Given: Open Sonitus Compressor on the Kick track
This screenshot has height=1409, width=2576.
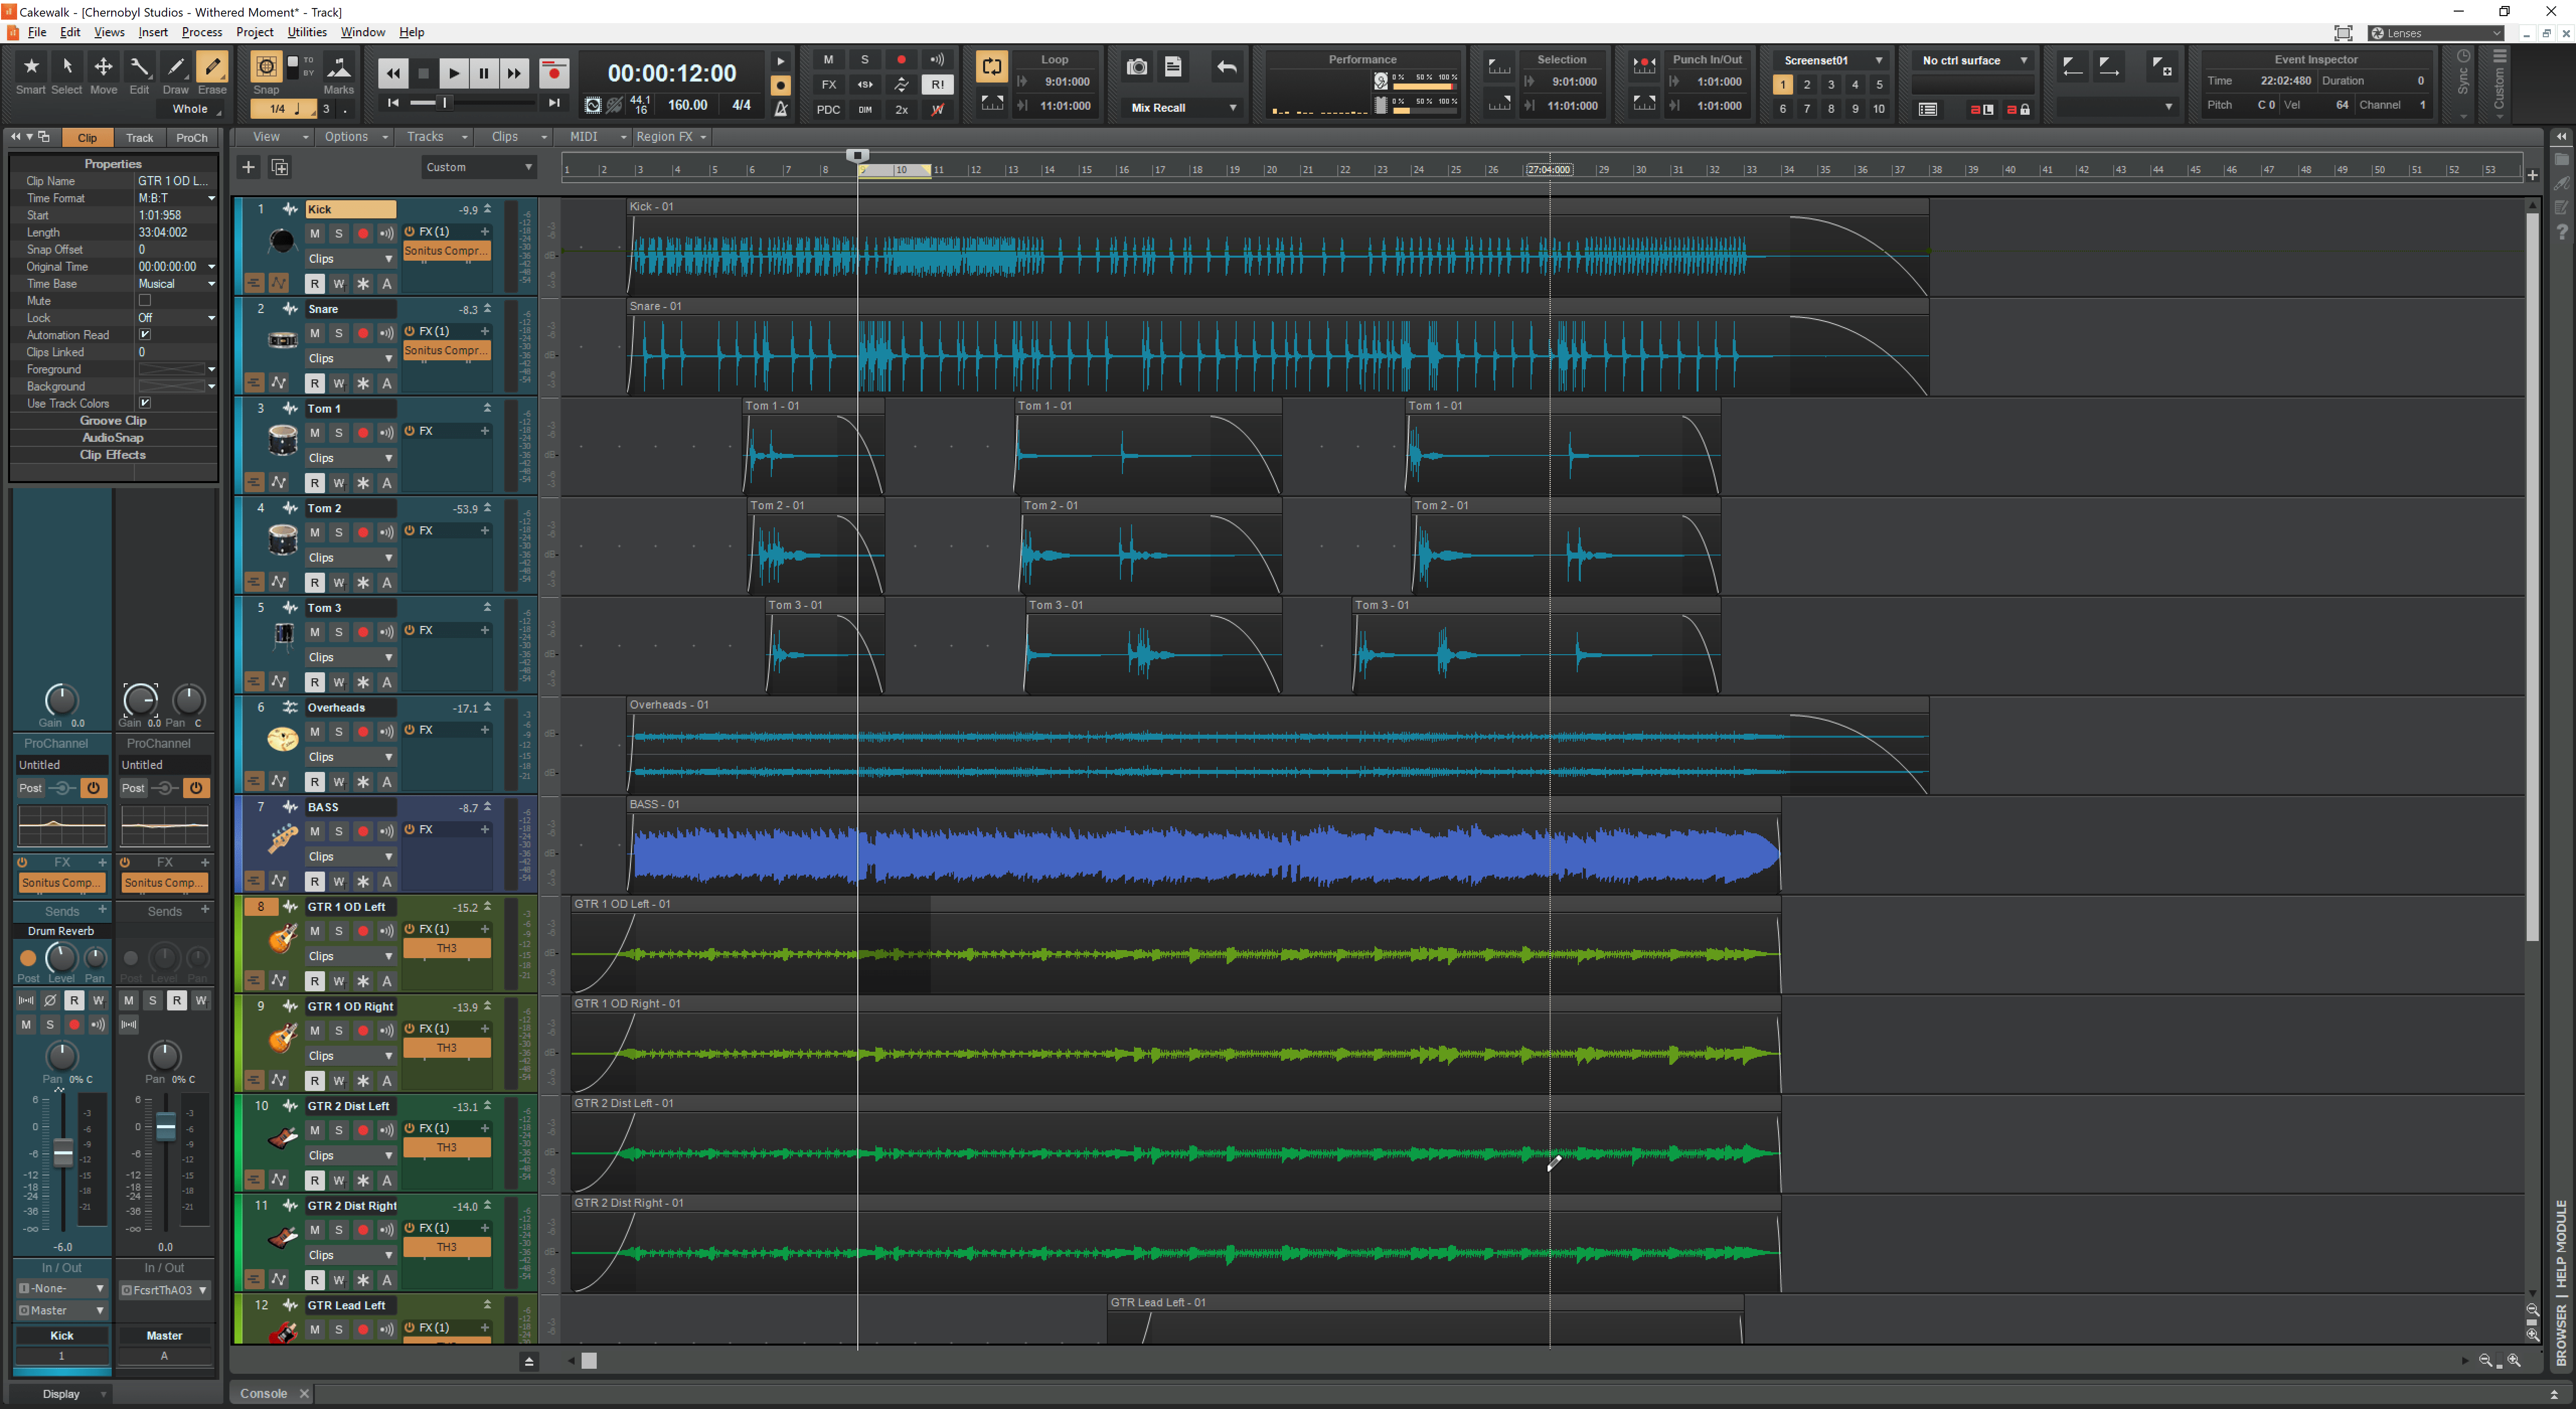Looking at the screenshot, I should (446, 251).
